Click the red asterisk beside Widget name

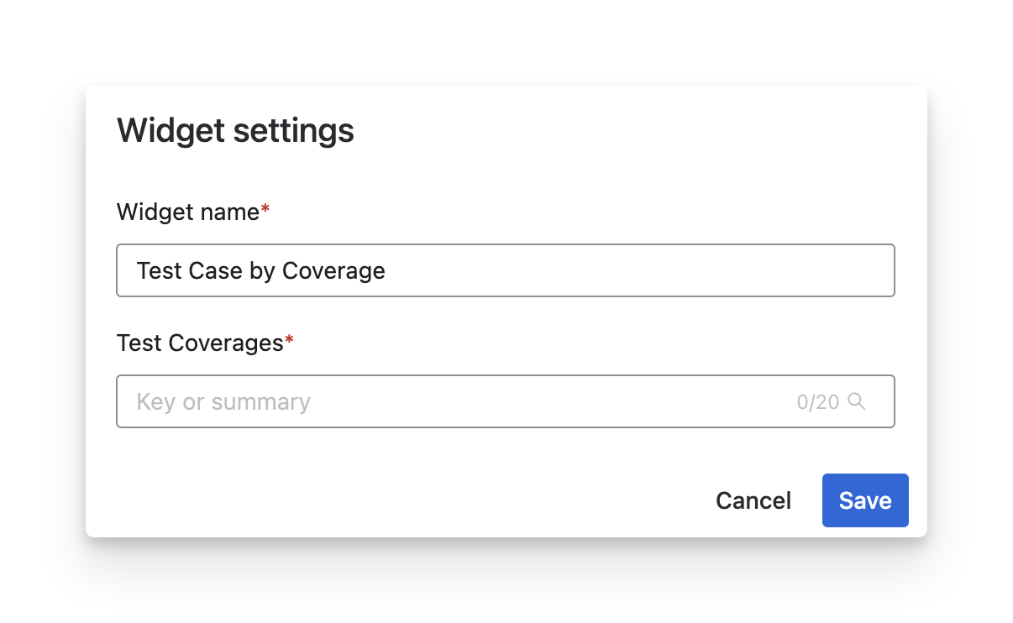pos(265,211)
